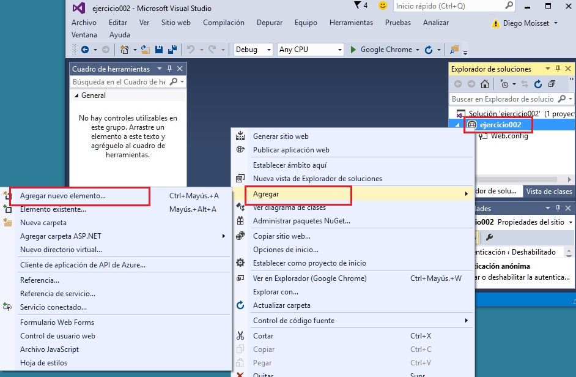Click the navigate backward toolbar arrow

click(x=85, y=50)
